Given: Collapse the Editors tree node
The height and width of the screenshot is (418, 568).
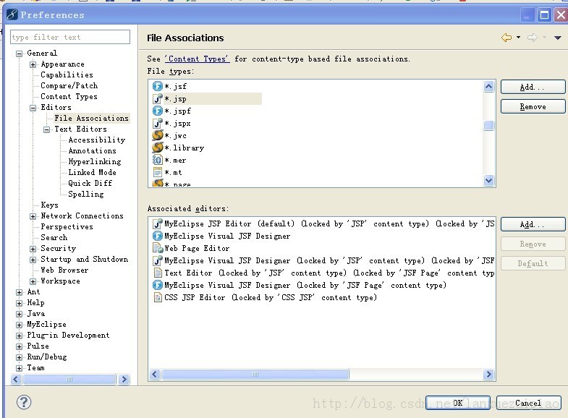Looking at the screenshot, I should click(x=33, y=108).
